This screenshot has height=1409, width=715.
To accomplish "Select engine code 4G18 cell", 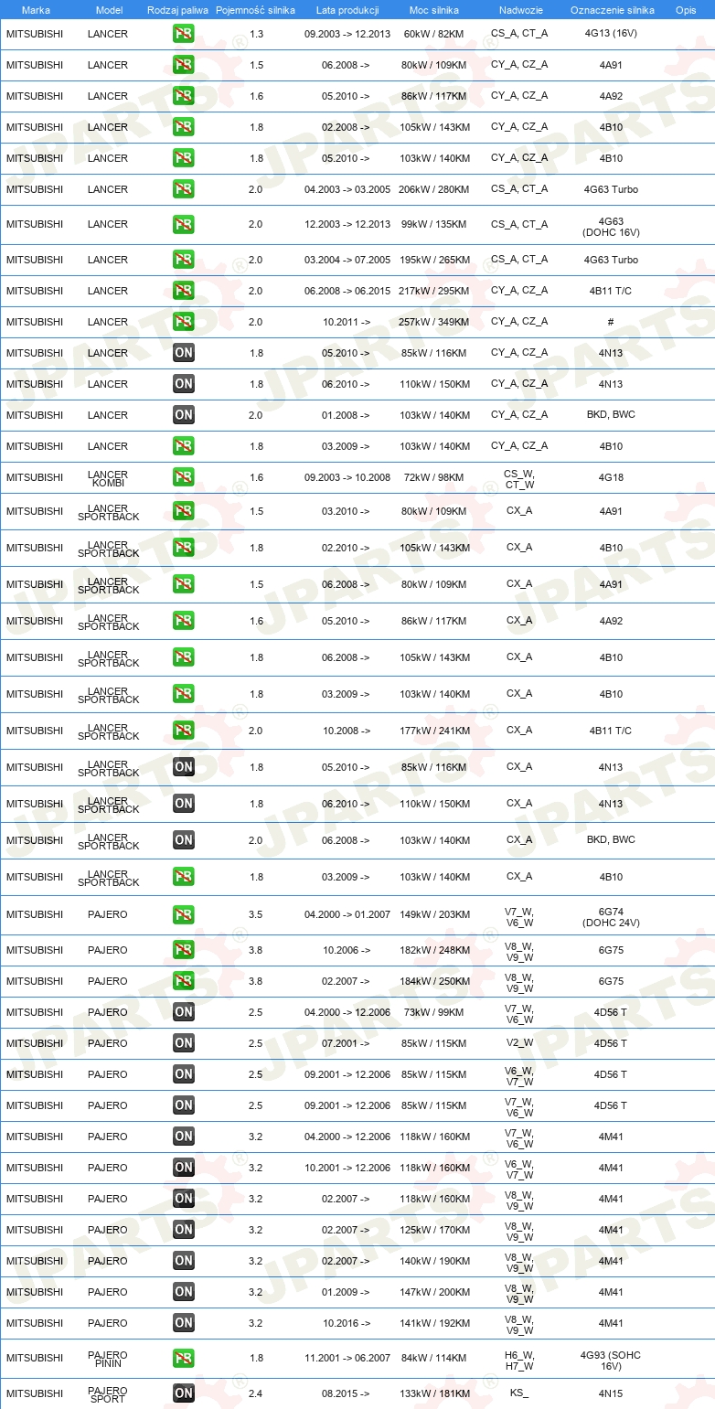I will [611, 477].
